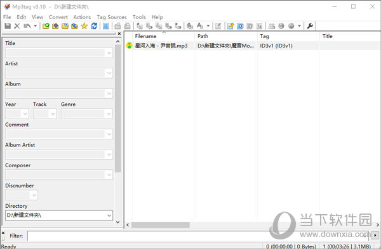The image size is (381, 249).
Task: Click the round disc tag source icon
Action: coord(291,26)
